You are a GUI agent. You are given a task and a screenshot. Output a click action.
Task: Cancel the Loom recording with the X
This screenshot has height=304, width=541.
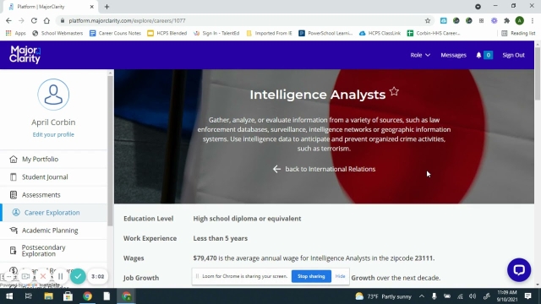[43, 276]
